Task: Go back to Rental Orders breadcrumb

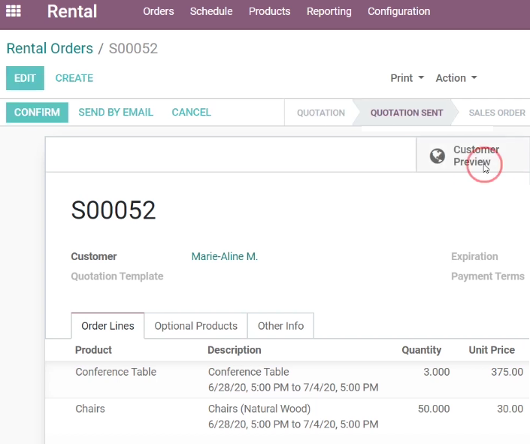Action: pos(50,48)
